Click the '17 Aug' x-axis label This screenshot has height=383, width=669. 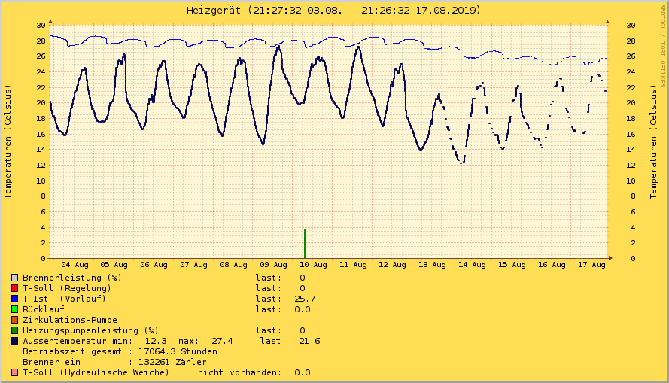point(591,265)
